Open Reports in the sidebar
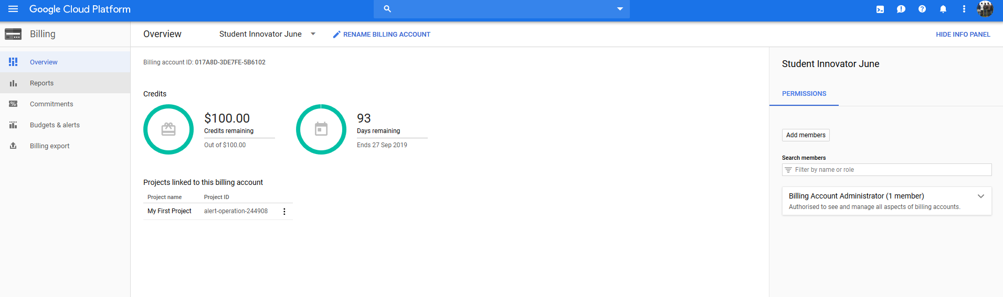This screenshot has height=297, width=1003. (x=65, y=83)
